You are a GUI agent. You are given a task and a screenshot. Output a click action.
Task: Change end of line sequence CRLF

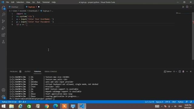pos(174,102)
